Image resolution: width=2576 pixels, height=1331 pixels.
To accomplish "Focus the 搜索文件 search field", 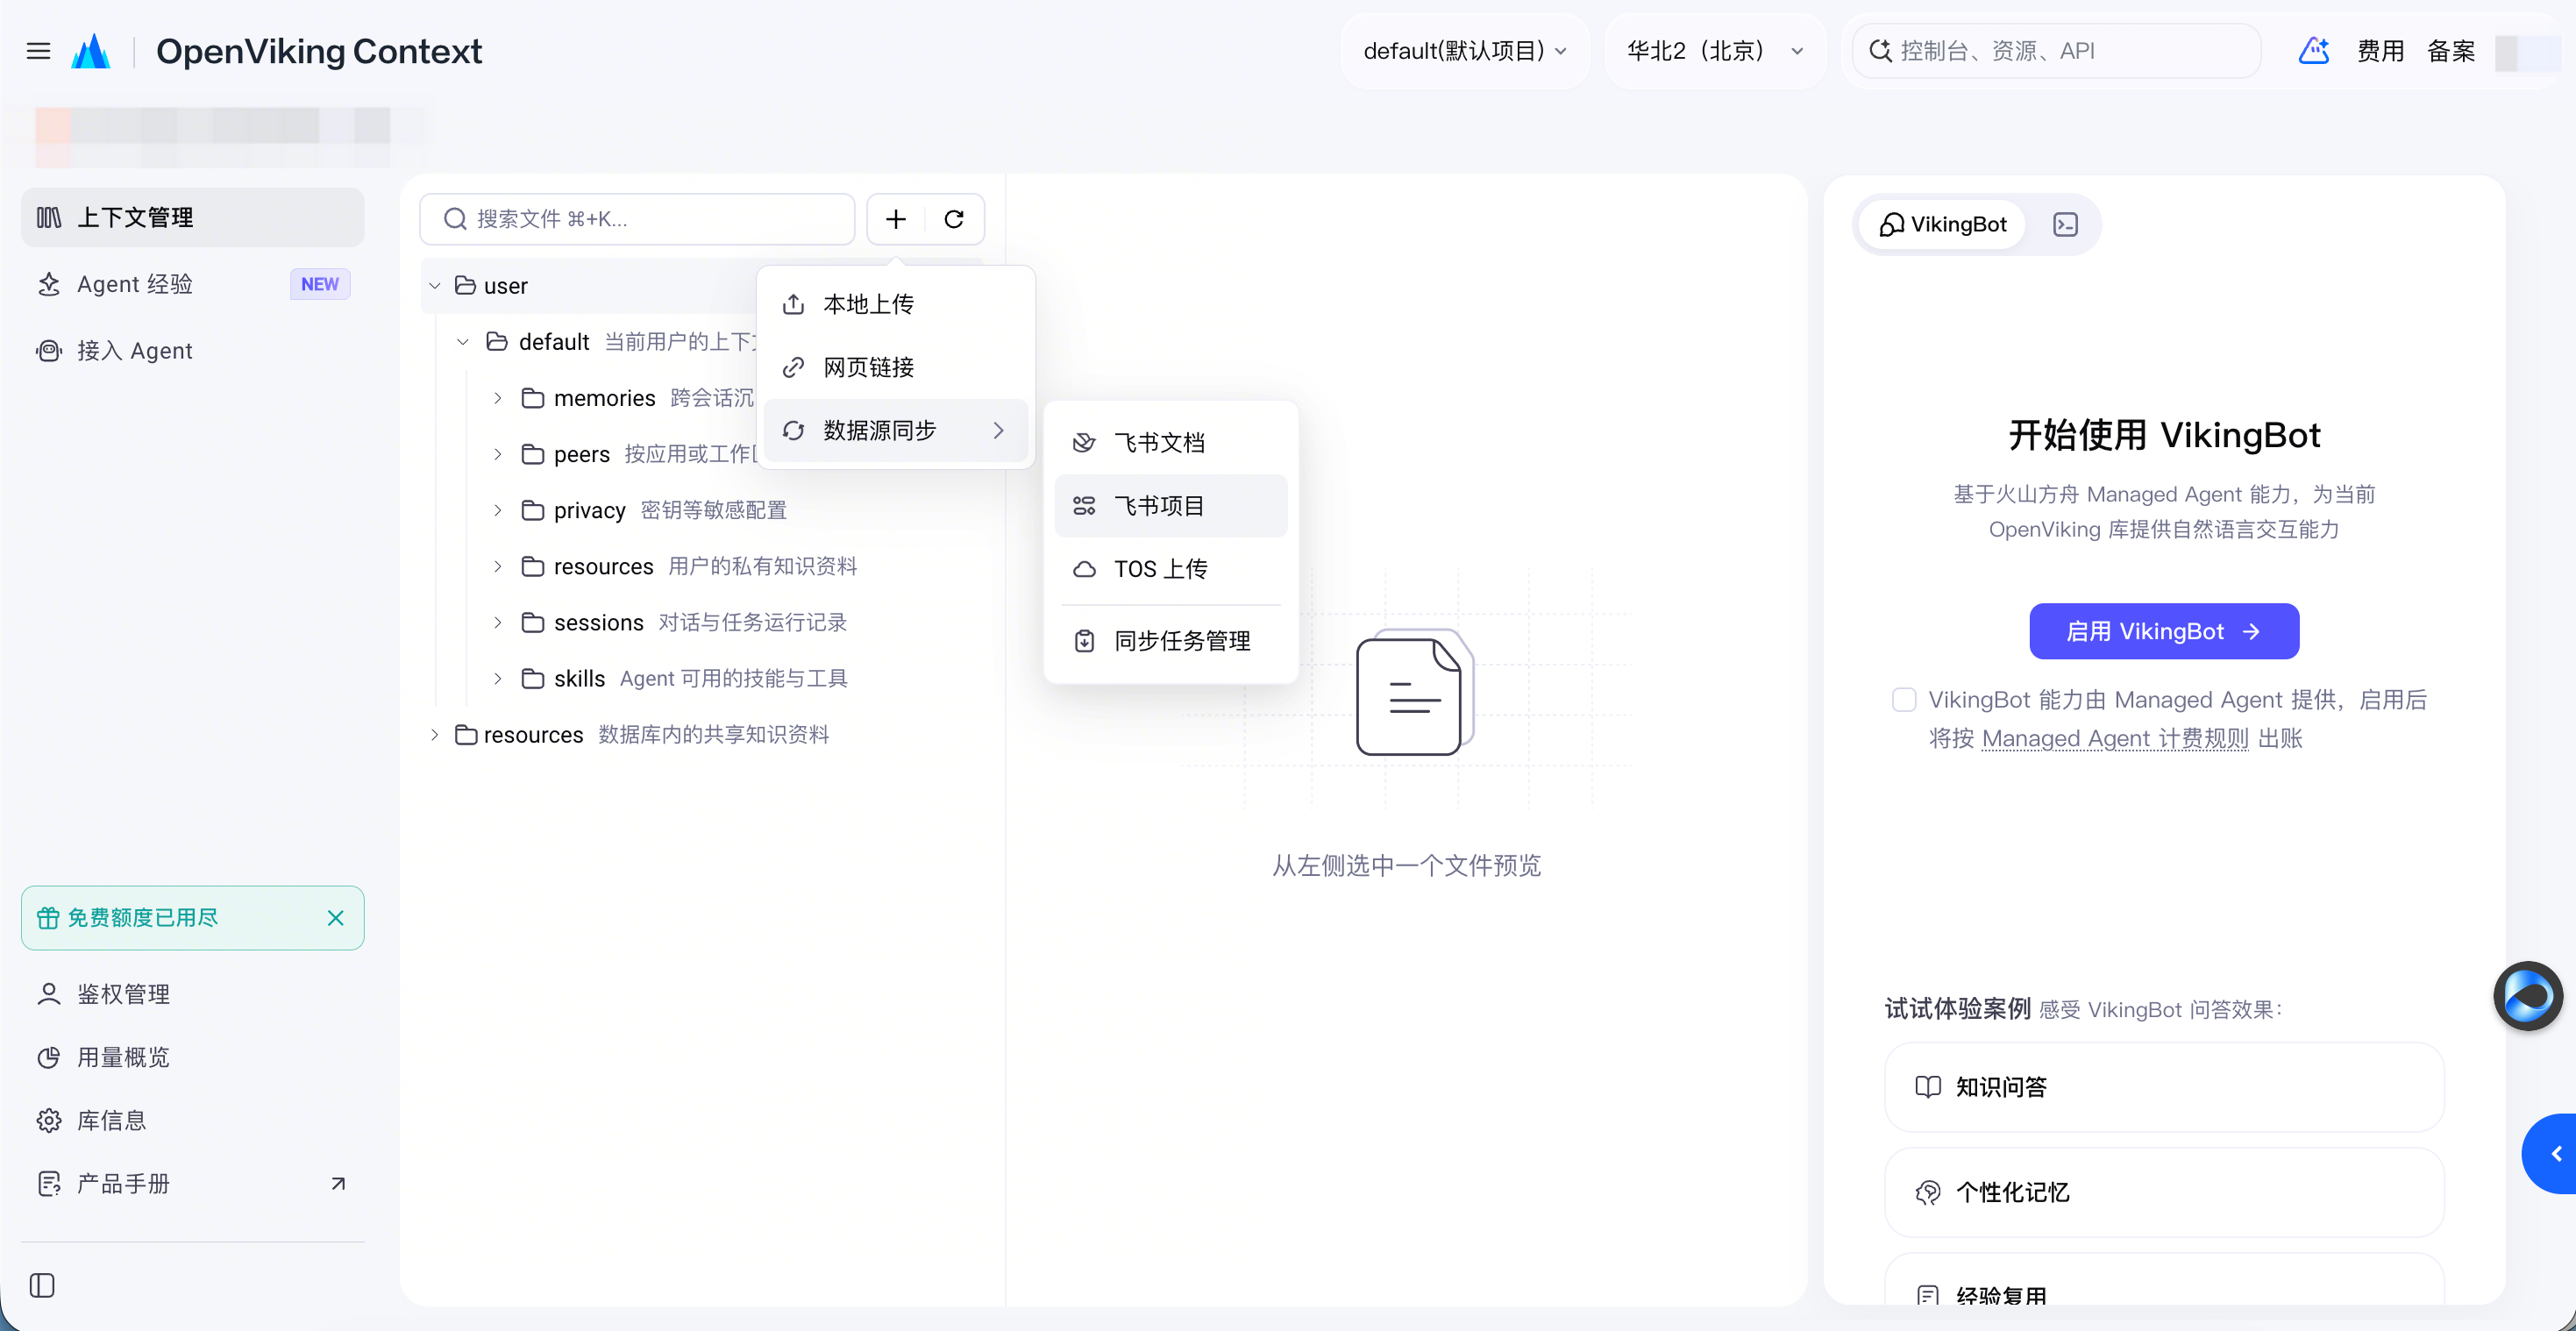I will click(x=637, y=219).
